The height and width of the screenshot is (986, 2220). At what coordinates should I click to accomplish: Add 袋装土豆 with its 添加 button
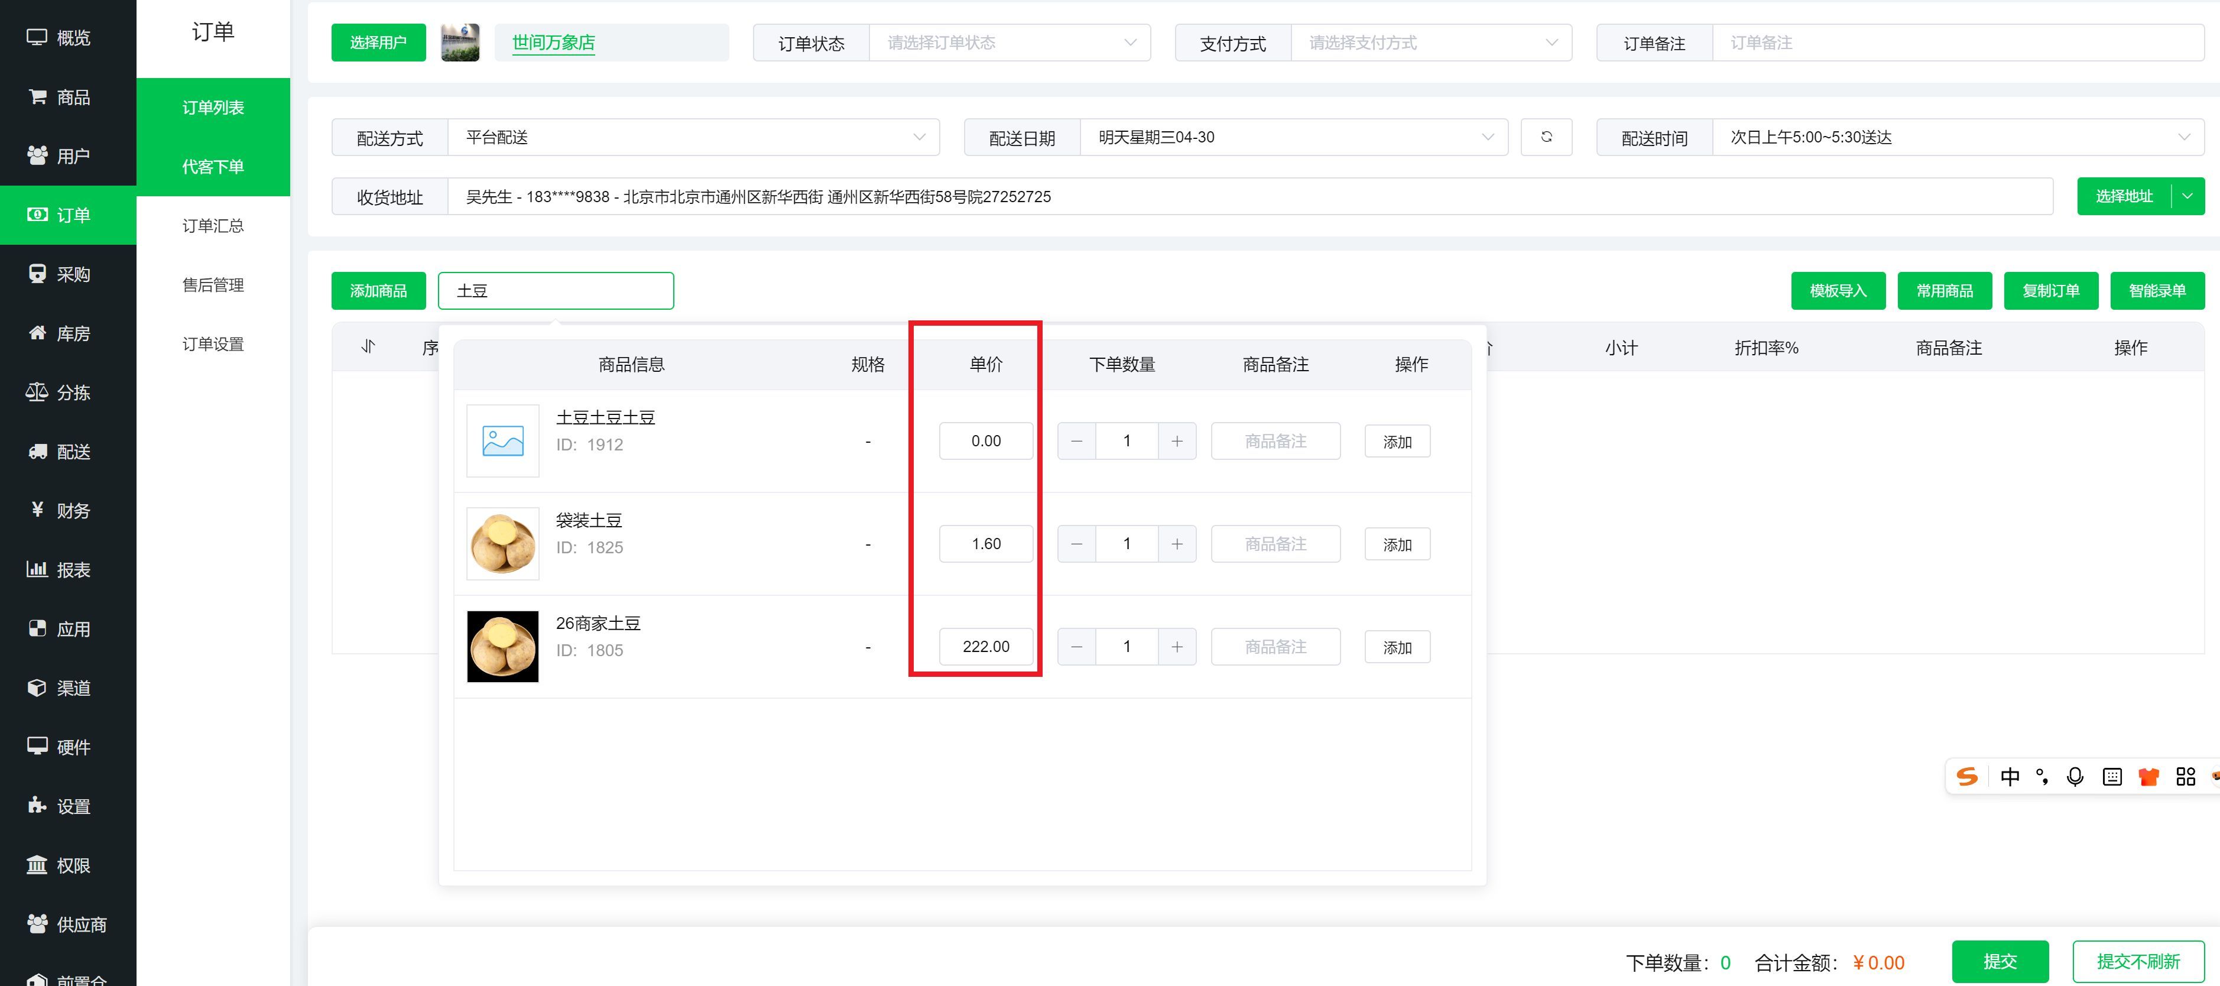coord(1397,544)
